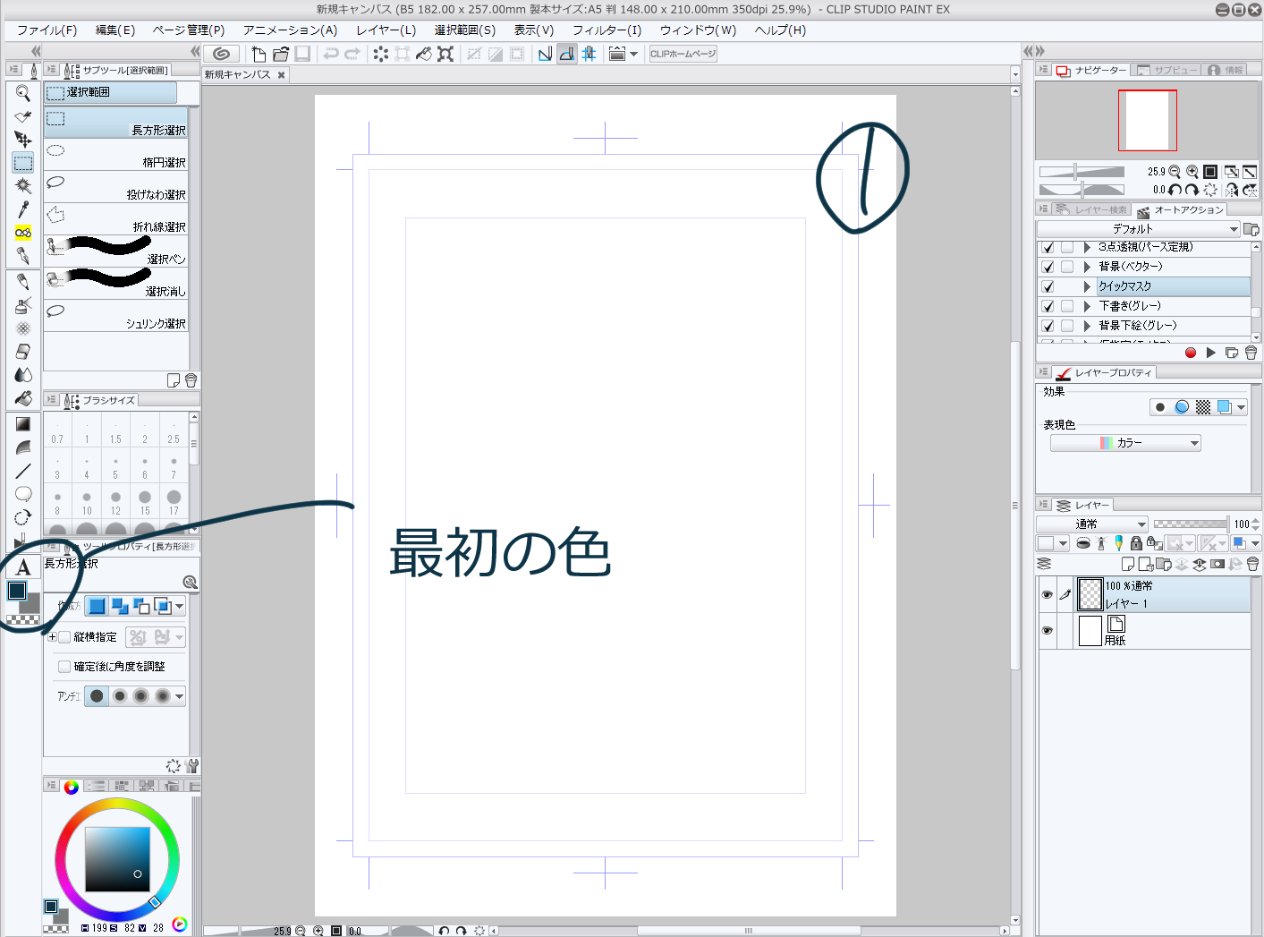This screenshot has width=1264, height=937.
Task: Click the Zoom magnifier tool
Action: [x=23, y=93]
